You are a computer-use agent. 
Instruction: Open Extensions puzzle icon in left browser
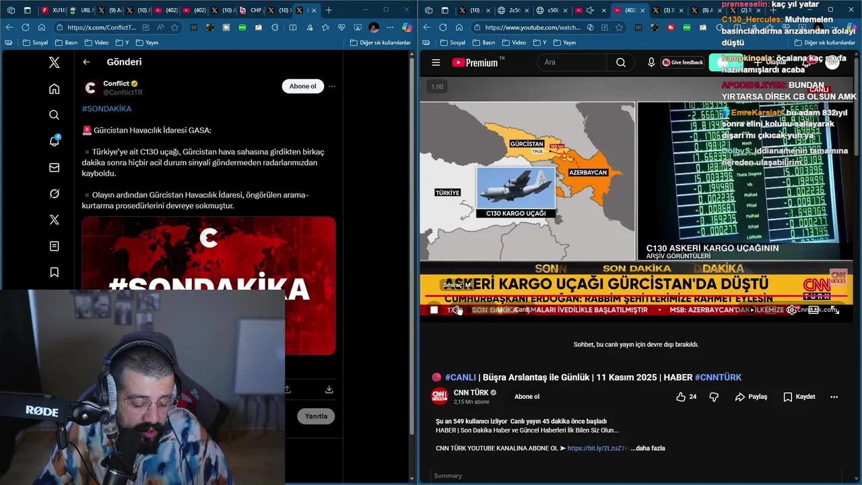(275, 28)
